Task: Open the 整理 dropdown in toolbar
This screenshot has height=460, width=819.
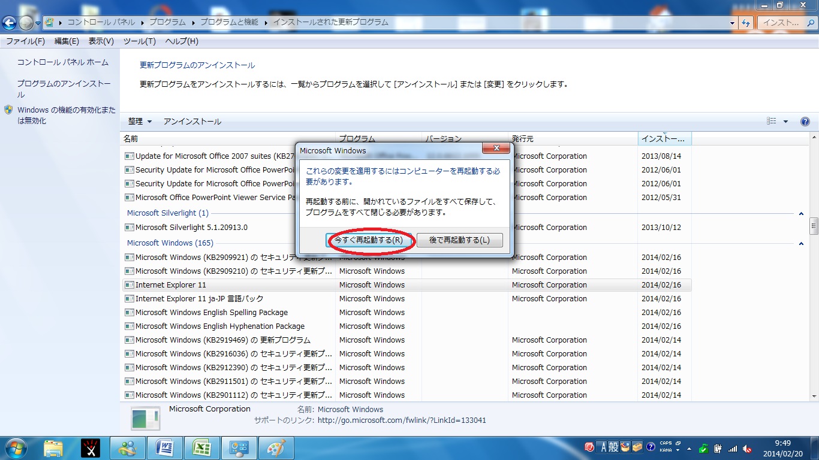Action: pos(140,122)
